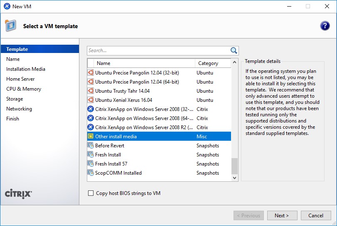Enable Copy host BIOS strings to VM

(91, 193)
